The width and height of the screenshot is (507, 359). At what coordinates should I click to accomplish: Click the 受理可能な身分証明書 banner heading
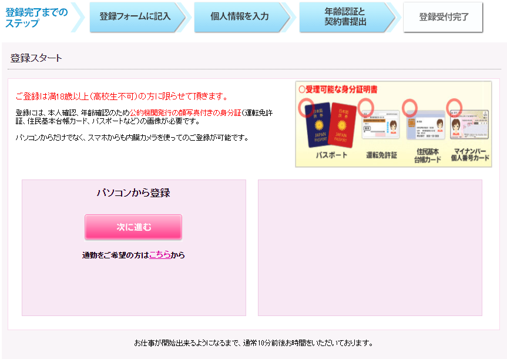338,89
